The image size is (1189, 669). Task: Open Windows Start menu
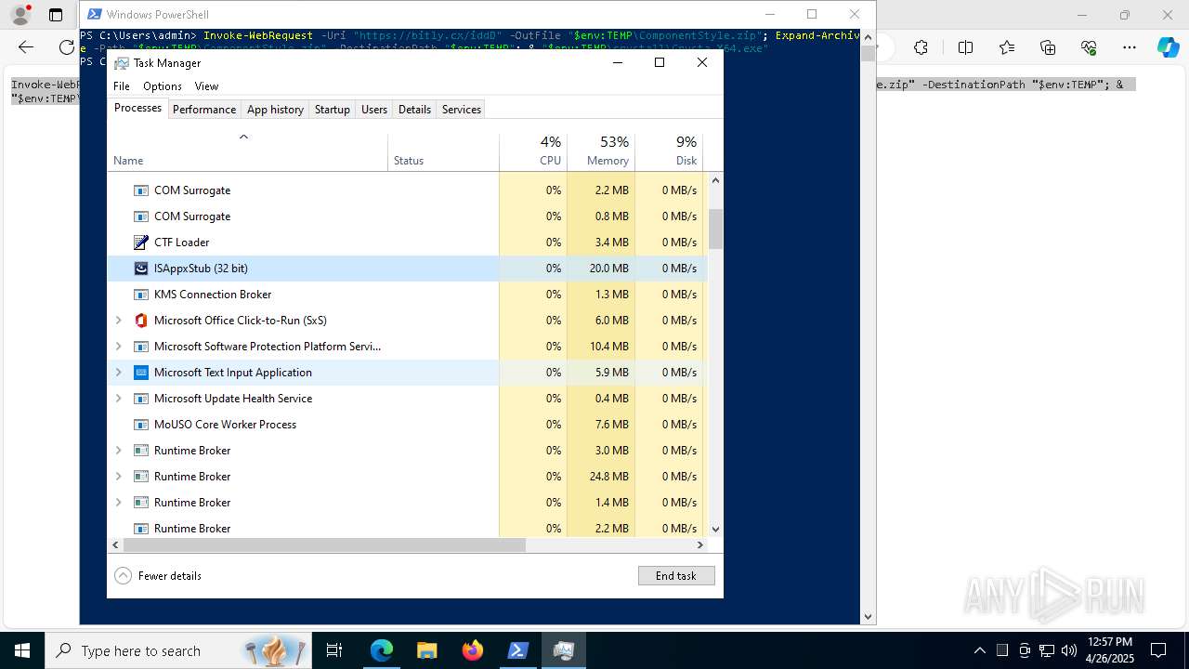click(22, 650)
